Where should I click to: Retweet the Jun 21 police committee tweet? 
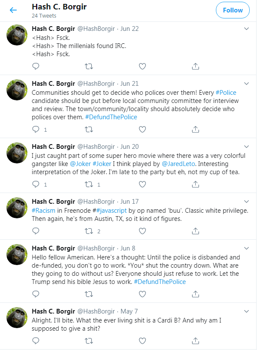(x=89, y=129)
